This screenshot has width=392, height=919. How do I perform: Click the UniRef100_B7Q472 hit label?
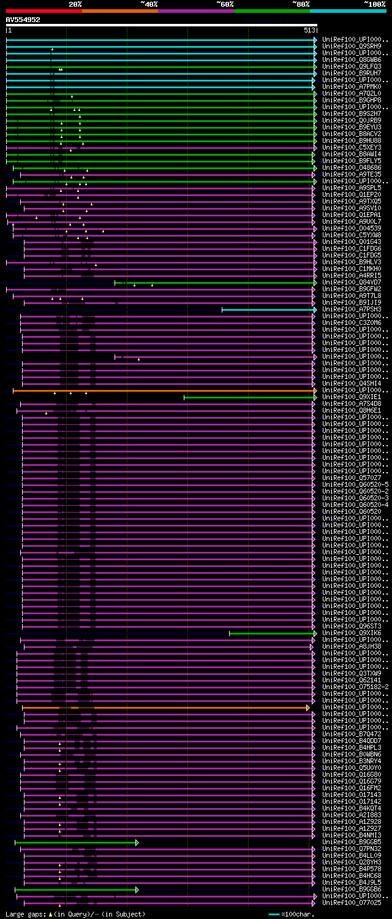click(352, 734)
